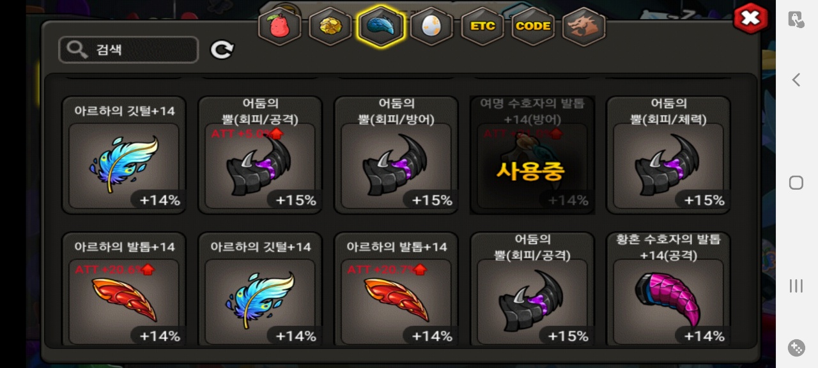Image resolution: width=818 pixels, height=368 pixels.
Task: Tap the in-use 여명 수호자의 발톱 item
Action: tap(532, 155)
